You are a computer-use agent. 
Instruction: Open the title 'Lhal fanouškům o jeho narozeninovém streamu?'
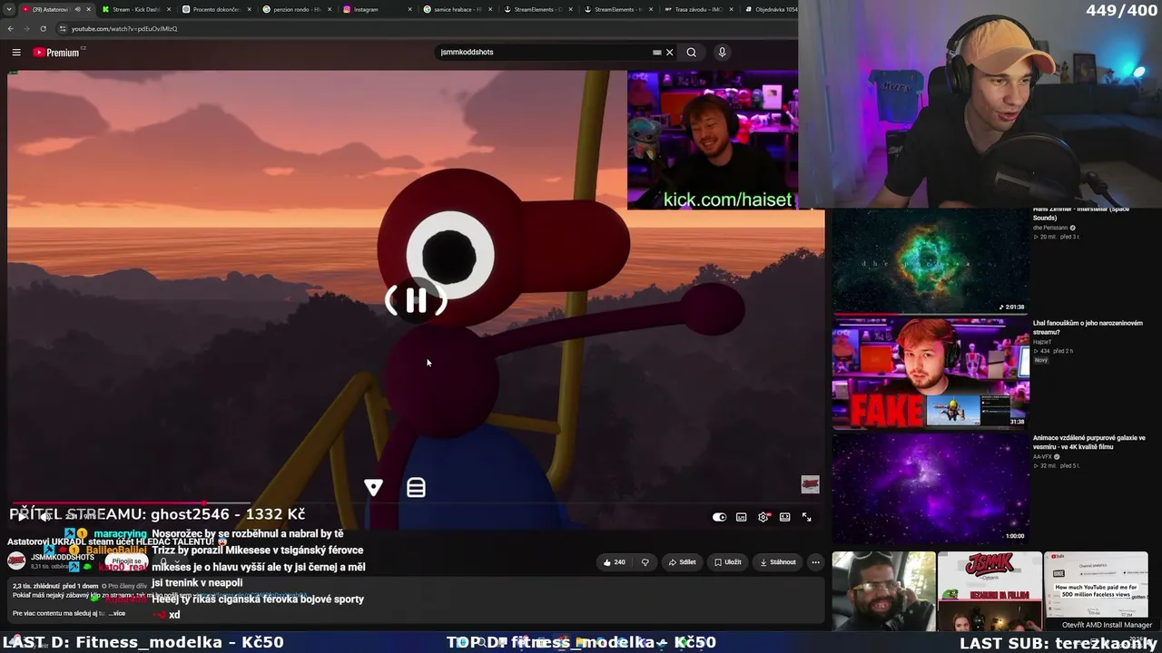click(x=1088, y=327)
